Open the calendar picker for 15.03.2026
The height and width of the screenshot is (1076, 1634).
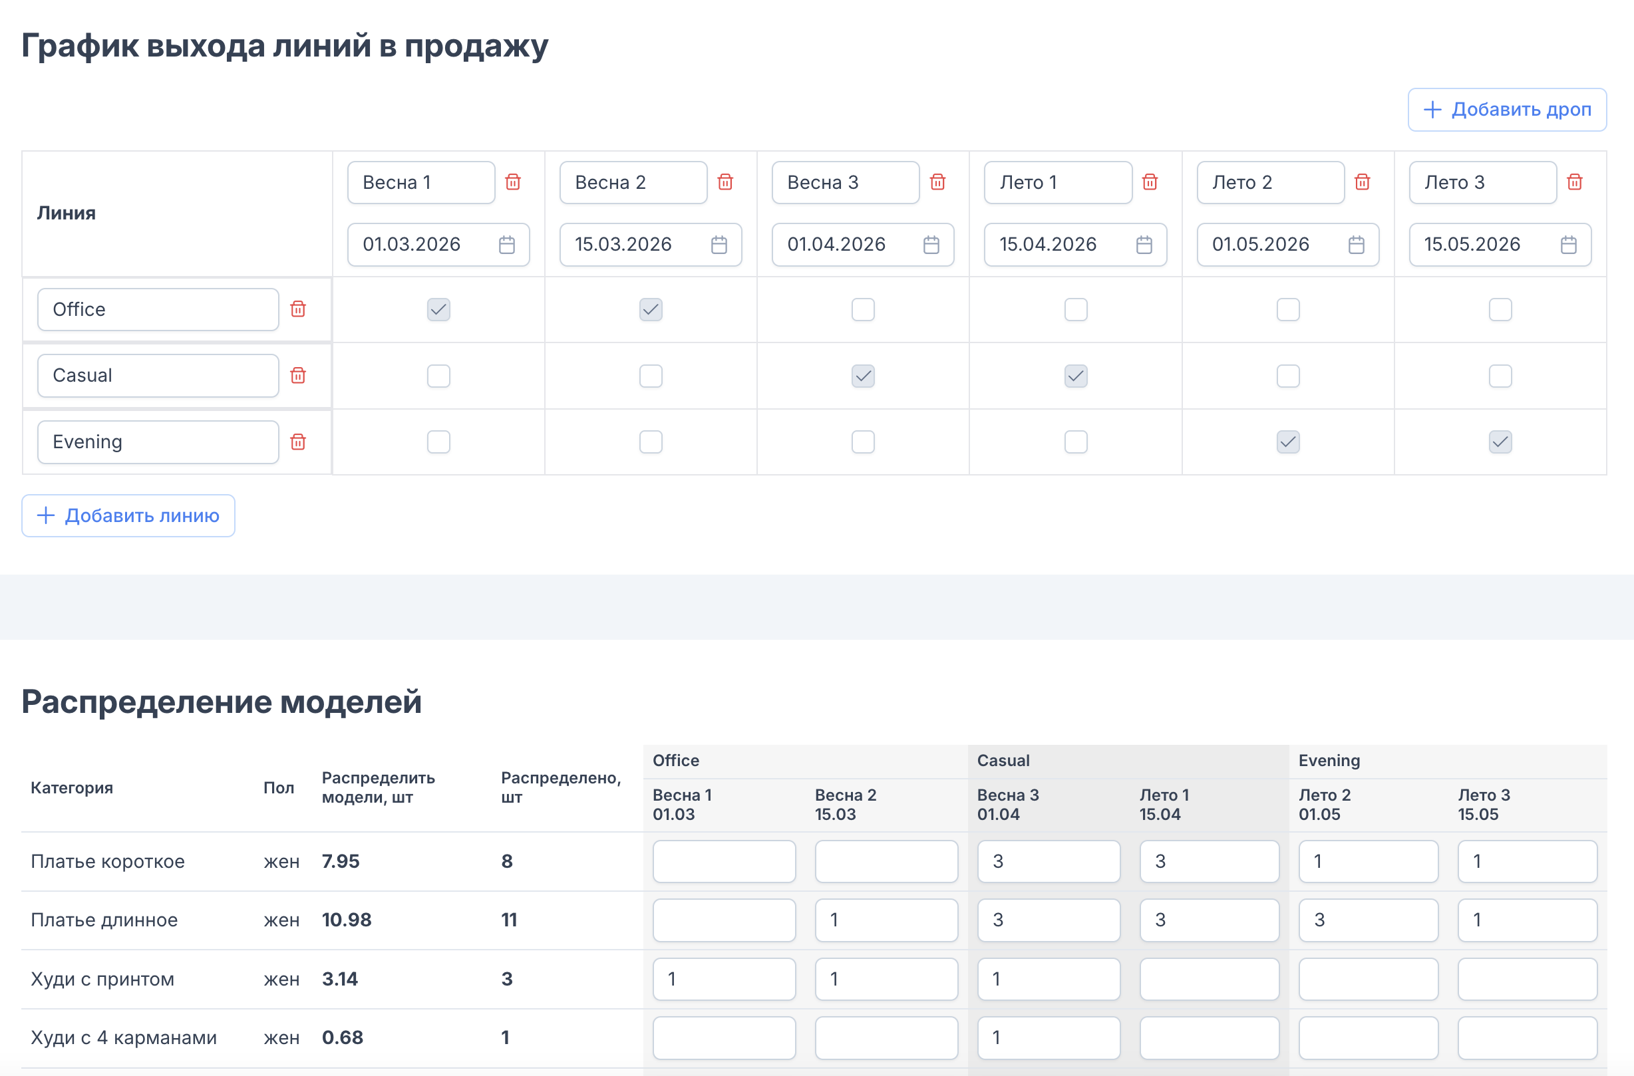tap(719, 244)
